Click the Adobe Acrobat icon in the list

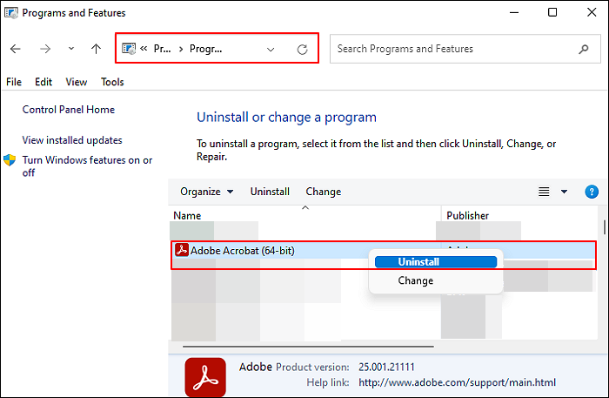[x=181, y=250]
